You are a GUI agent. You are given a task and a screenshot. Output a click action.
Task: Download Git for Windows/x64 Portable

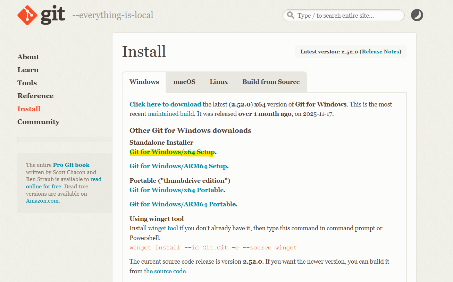(177, 190)
